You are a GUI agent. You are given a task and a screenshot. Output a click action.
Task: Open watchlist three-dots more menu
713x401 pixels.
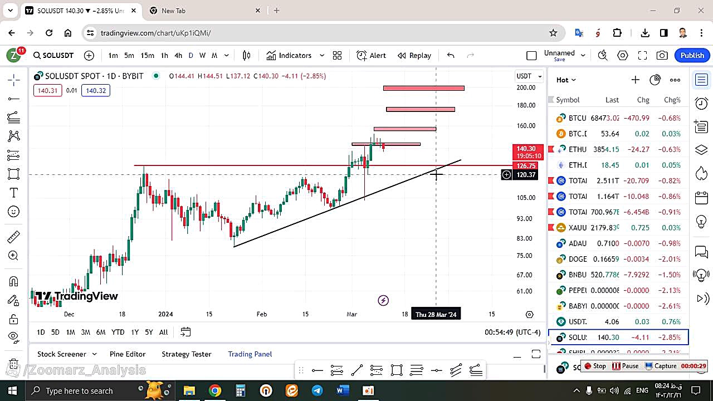[675, 80]
